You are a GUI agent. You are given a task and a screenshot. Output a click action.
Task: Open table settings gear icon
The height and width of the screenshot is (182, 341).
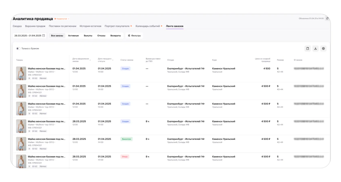[x=323, y=49]
